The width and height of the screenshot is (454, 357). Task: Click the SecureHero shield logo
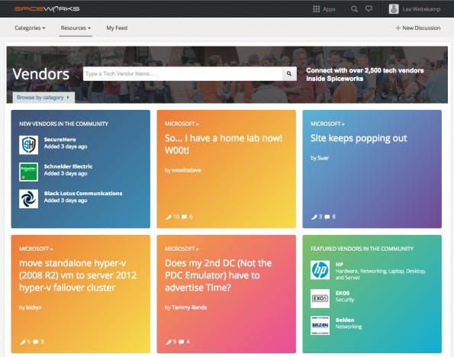[x=29, y=145]
